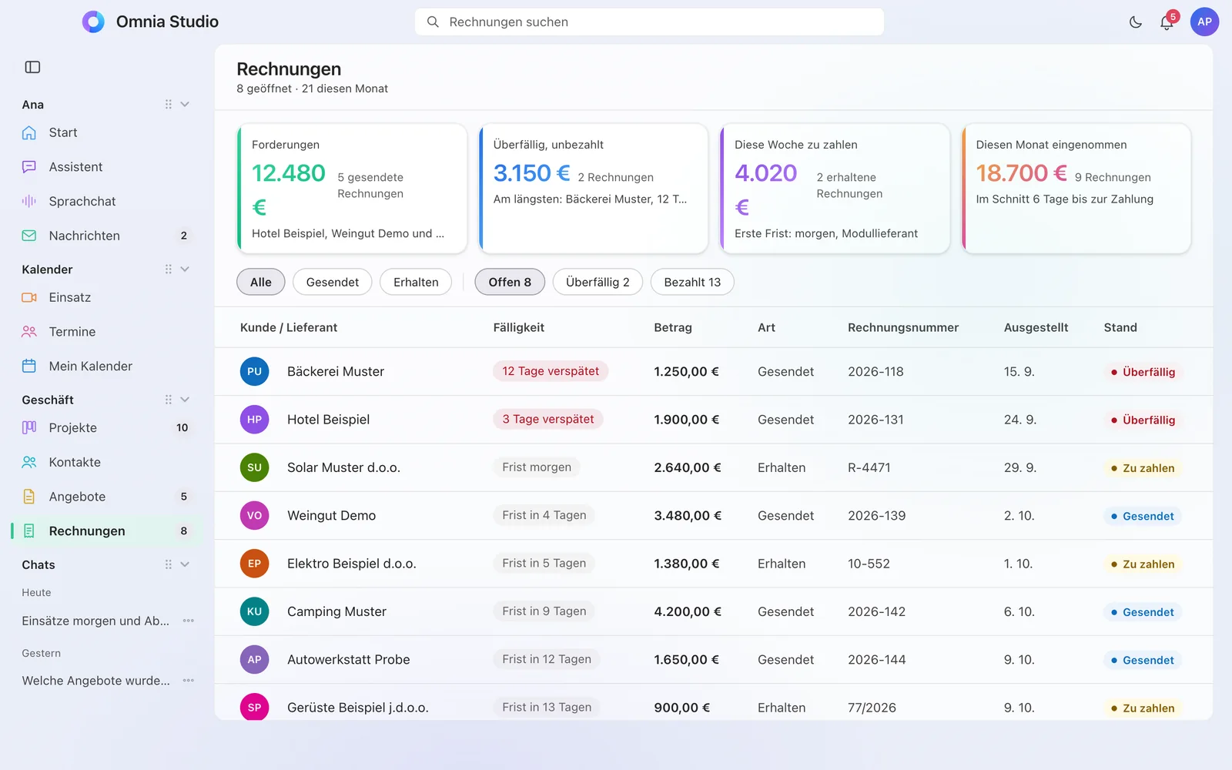
Task: Open Nachrichten envelope icon
Action: tap(29, 236)
